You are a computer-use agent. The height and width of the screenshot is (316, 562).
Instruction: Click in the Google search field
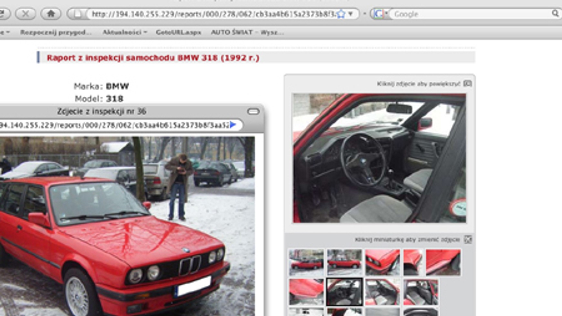468,14
